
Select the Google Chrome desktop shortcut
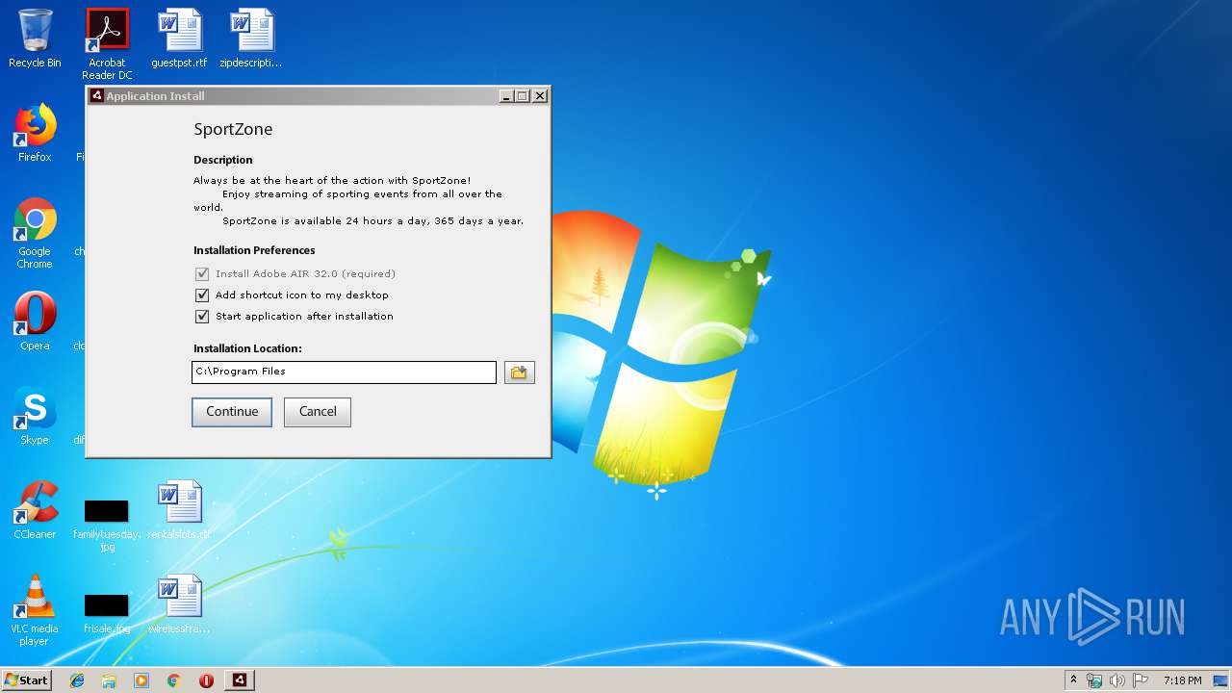tap(35, 233)
